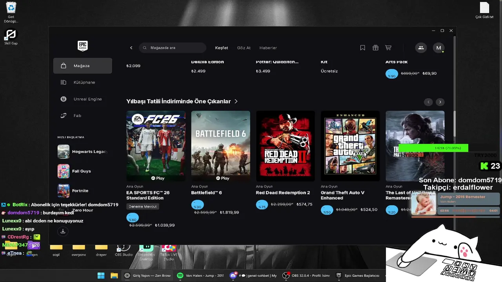Click the ₺1.039,99 price
This screenshot has width=502, height=282.
(x=165, y=225)
